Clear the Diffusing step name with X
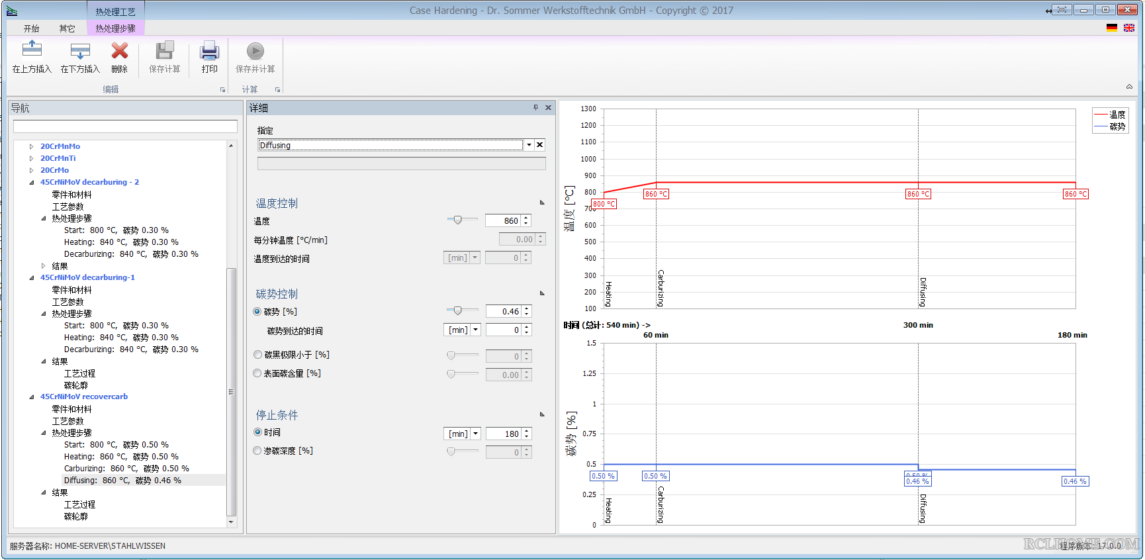Viewport: 1145px width, 560px height. click(540, 145)
